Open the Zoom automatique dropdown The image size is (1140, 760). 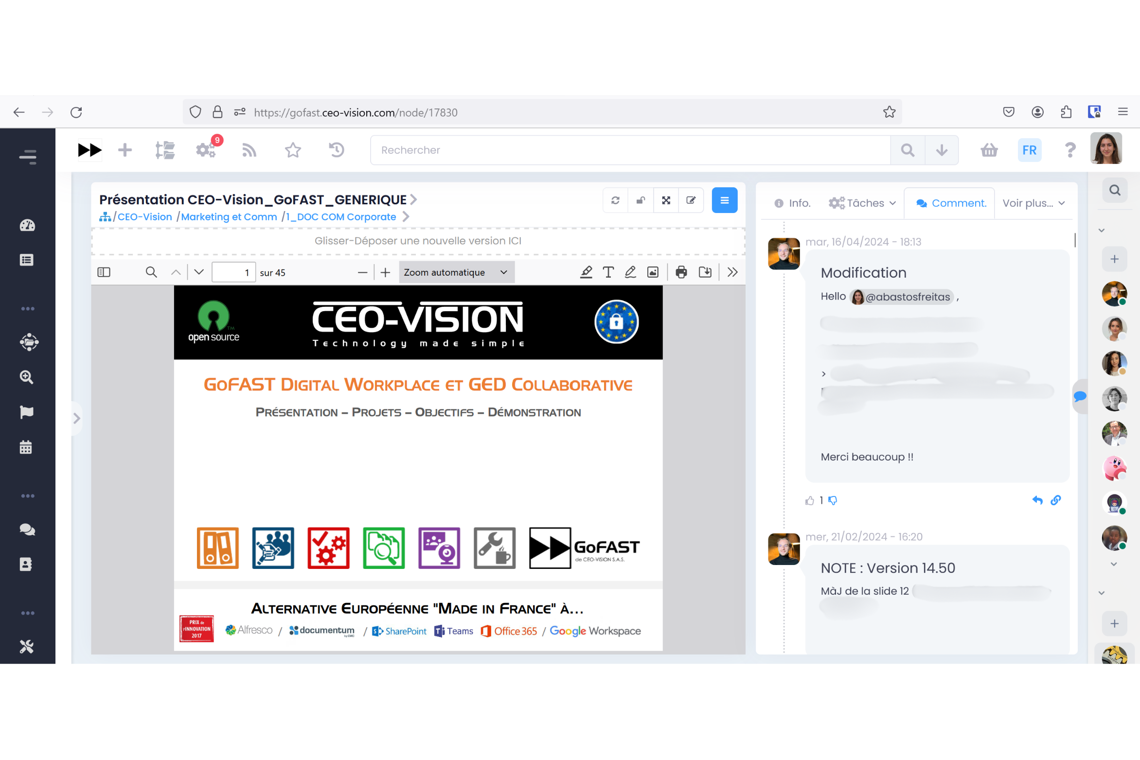456,272
